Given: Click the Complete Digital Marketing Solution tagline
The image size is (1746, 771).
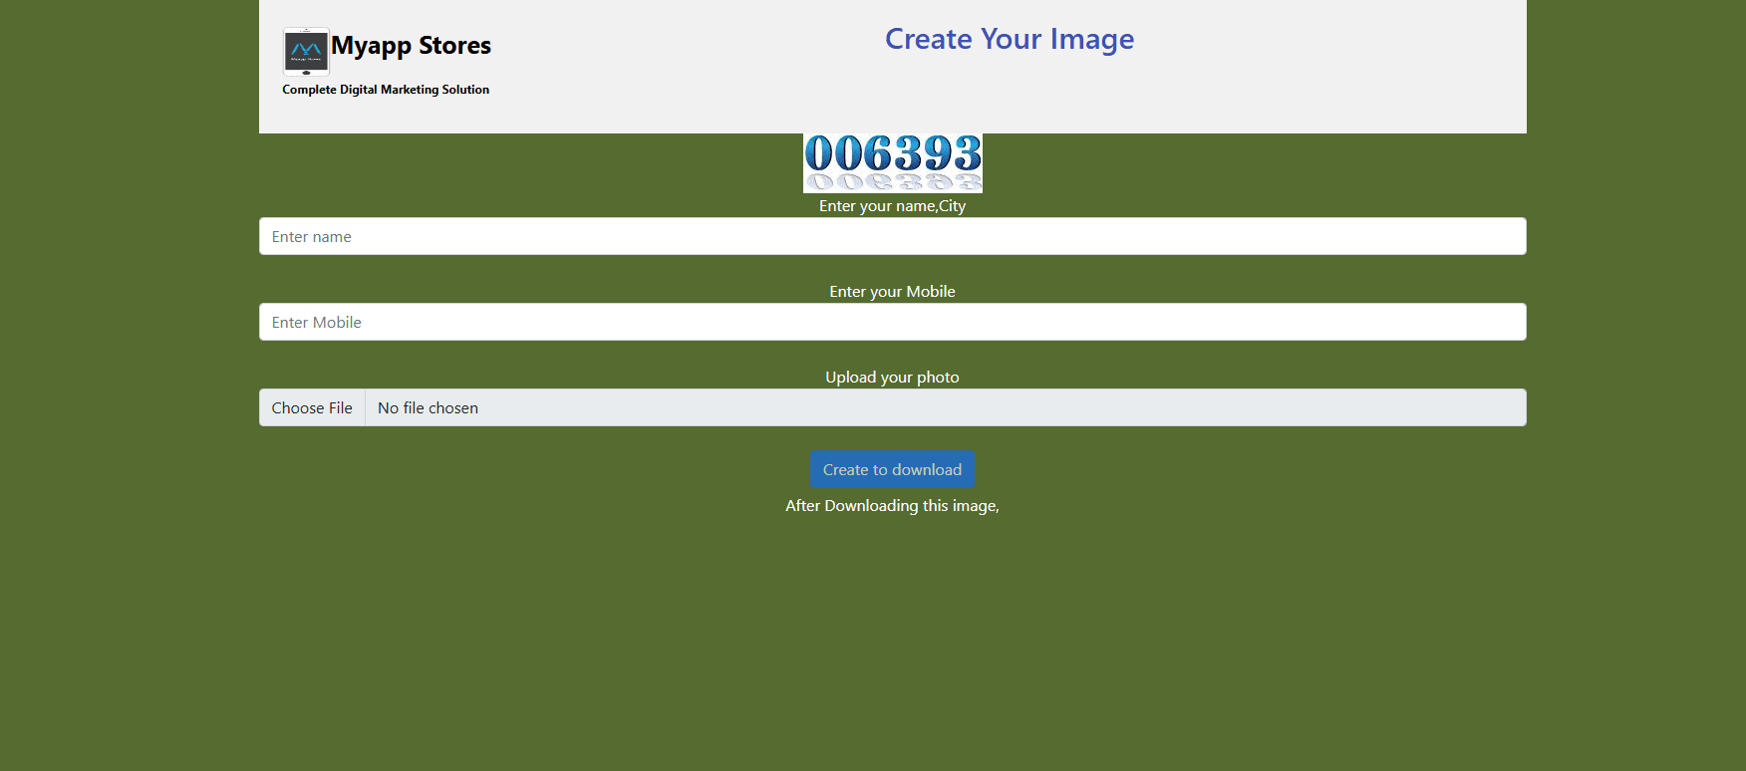Looking at the screenshot, I should pos(386,90).
